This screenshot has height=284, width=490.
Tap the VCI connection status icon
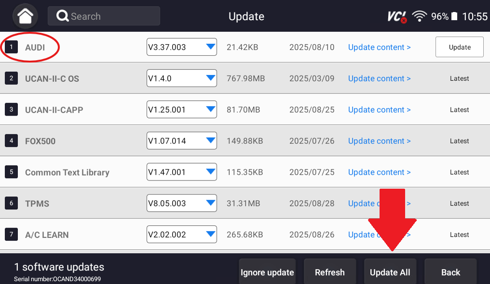pos(396,15)
